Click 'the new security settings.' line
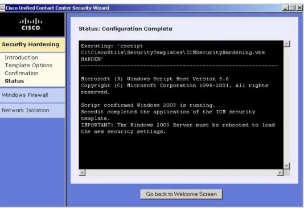Image resolution: width=304 pixels, height=208 pixels. [x=124, y=132]
